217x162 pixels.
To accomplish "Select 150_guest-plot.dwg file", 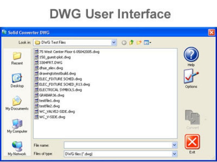I will (x=52, y=57).
